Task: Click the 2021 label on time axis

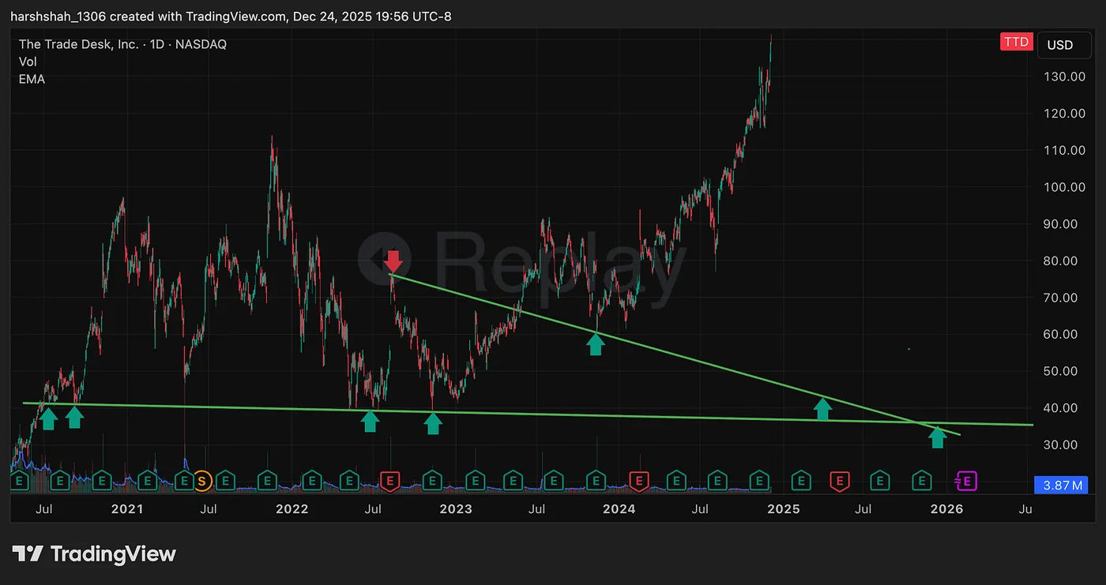Action: coord(127,509)
